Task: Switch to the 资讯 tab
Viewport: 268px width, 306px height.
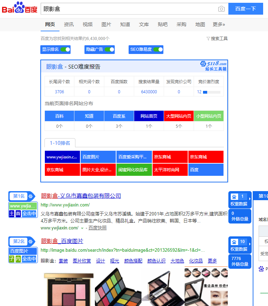Action: pyautogui.click(x=68, y=24)
